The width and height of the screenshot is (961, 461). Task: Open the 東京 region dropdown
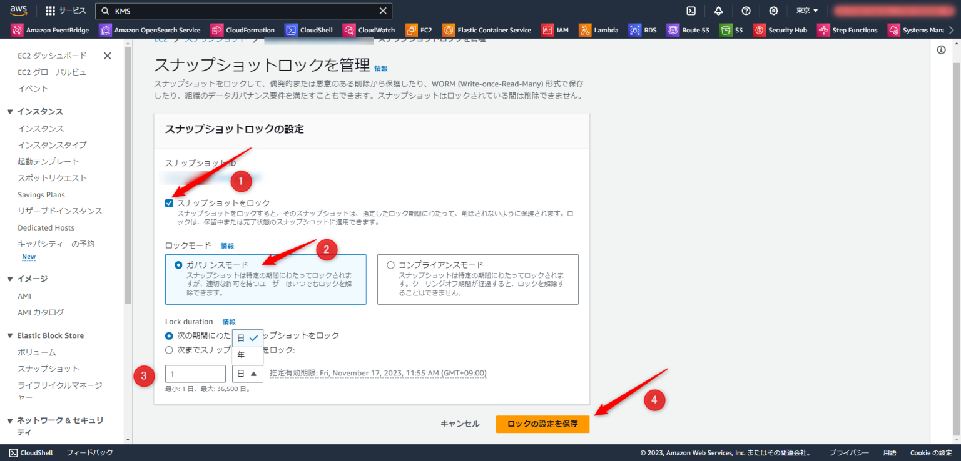(806, 11)
